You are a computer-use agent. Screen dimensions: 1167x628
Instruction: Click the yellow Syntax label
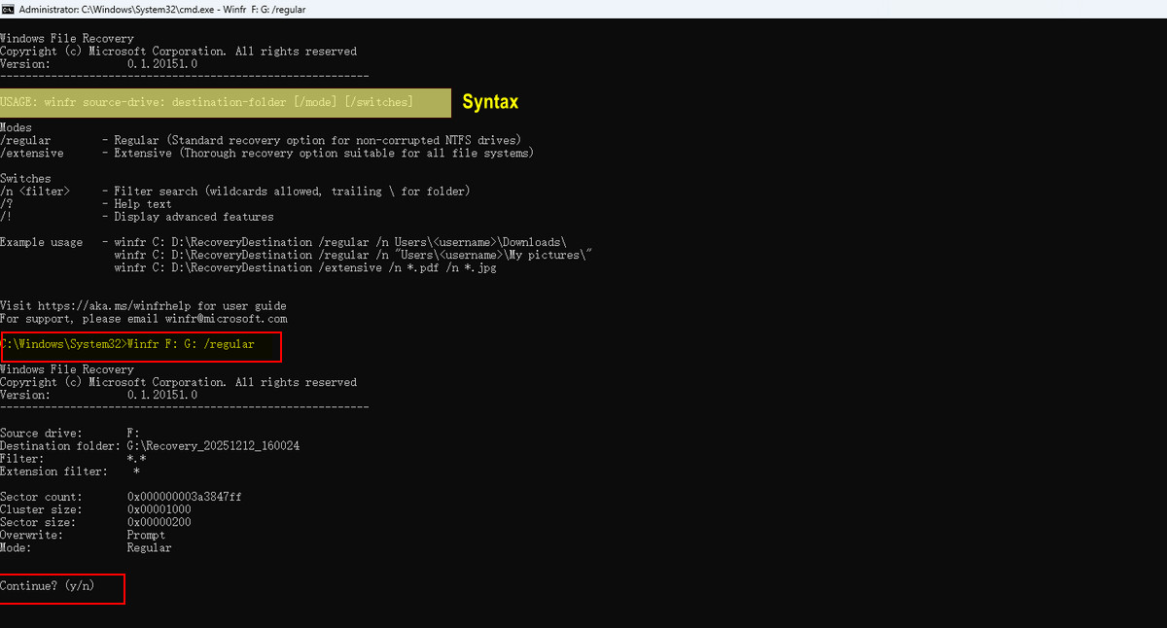pyautogui.click(x=490, y=101)
